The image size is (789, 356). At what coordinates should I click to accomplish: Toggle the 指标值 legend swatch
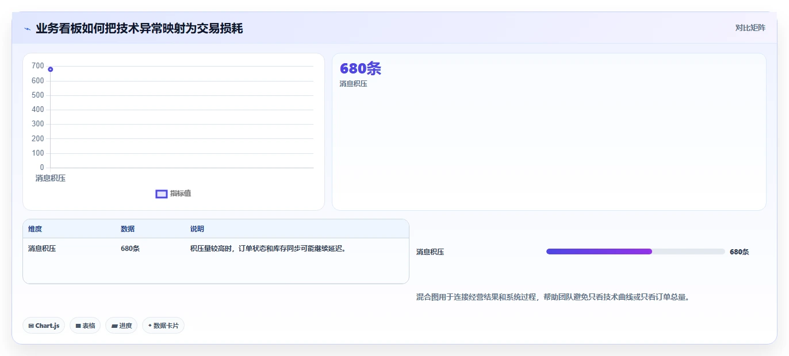coord(162,194)
